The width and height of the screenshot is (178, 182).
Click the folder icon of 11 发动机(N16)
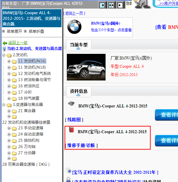[x=14, y=61]
